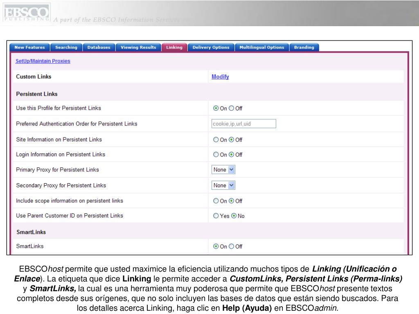Set Site Information on Persistent Links Off
419x314 pixels.
[x=231, y=140]
